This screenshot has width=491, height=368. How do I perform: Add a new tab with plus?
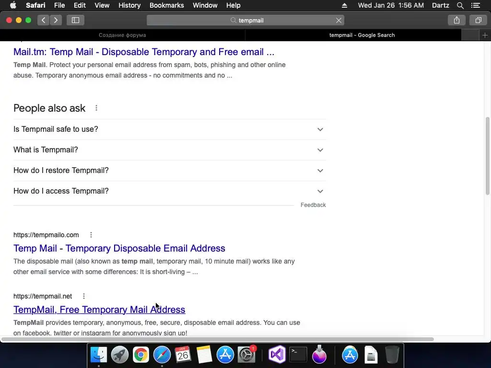[x=485, y=35]
